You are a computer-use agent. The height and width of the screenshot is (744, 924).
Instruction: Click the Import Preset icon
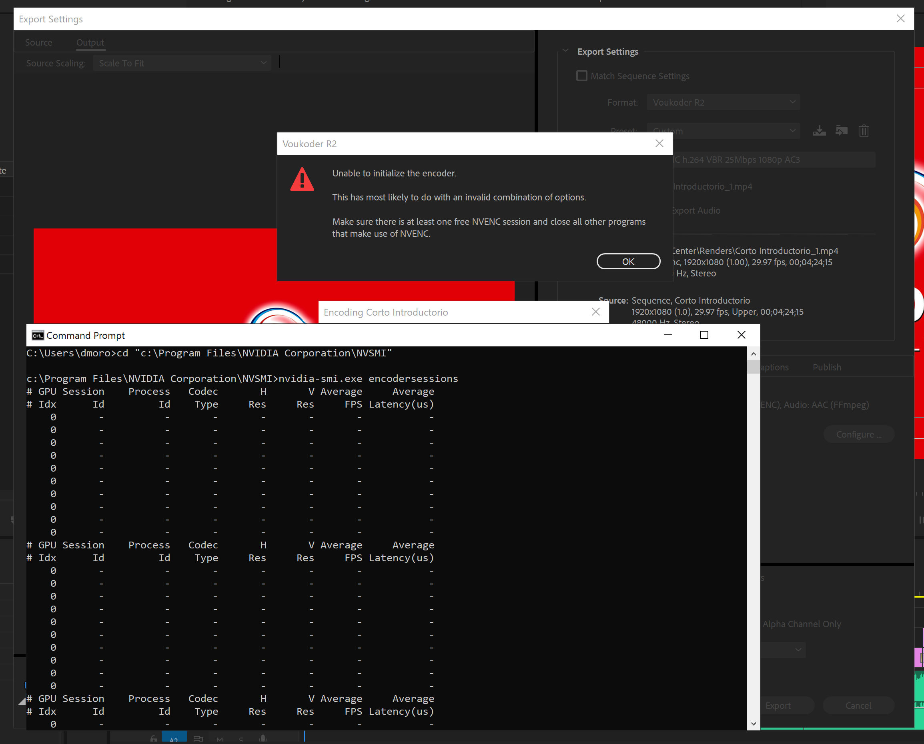point(841,131)
